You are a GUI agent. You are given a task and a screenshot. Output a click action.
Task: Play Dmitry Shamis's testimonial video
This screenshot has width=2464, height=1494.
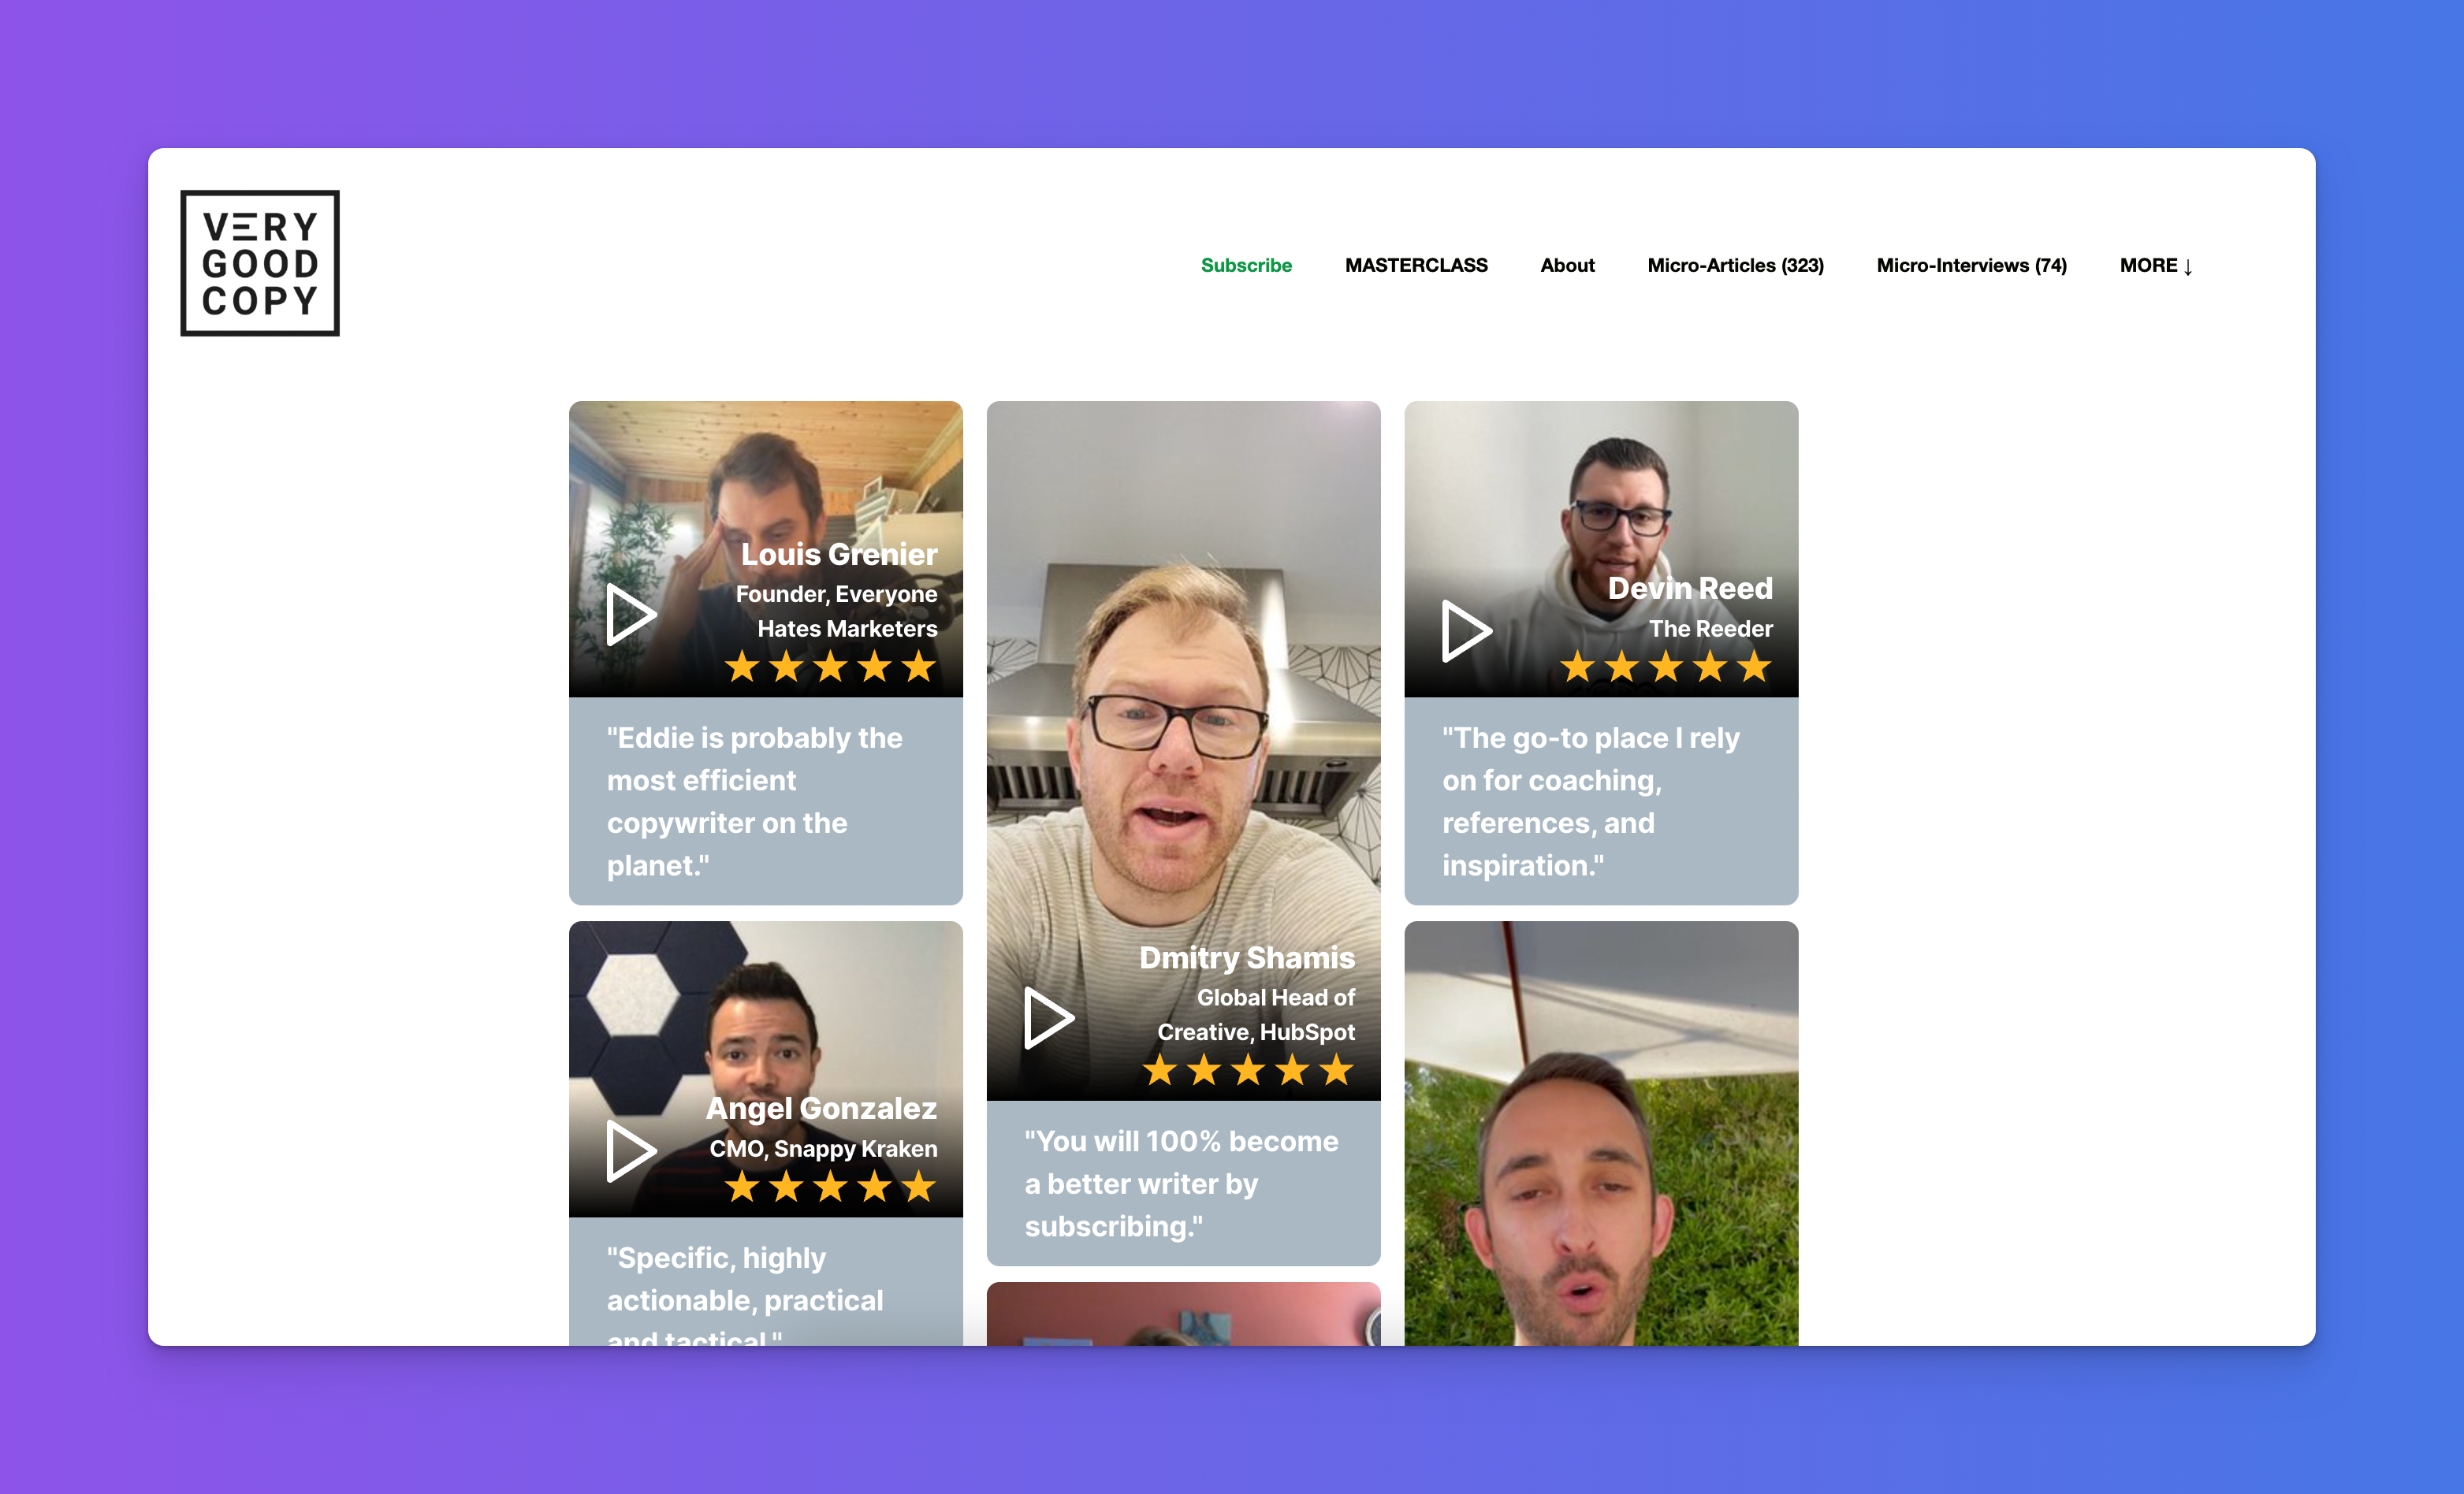[1048, 1018]
